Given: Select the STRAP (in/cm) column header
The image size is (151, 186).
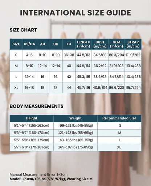Looking at the screenshot, I should click(x=133, y=44).
